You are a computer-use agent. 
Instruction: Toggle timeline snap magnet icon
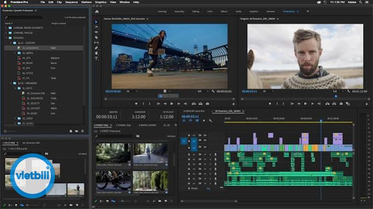[190, 121]
